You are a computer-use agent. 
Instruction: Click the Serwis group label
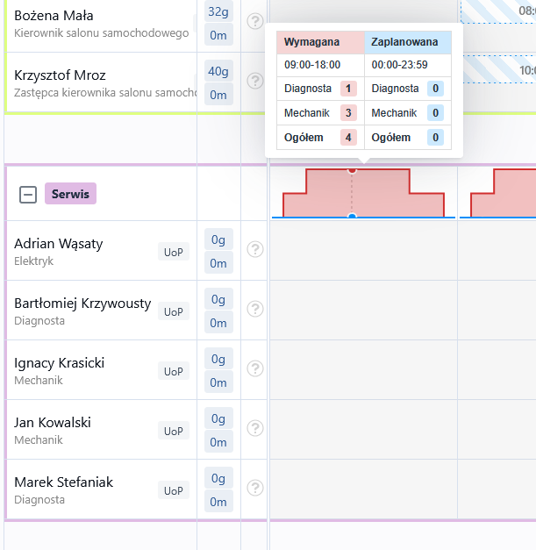point(70,194)
